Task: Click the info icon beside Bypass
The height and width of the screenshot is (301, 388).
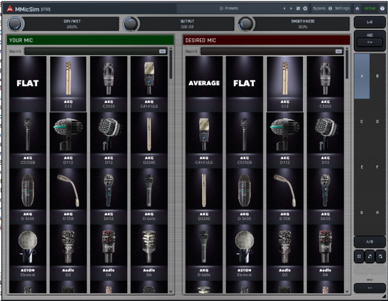Action: tap(330, 8)
